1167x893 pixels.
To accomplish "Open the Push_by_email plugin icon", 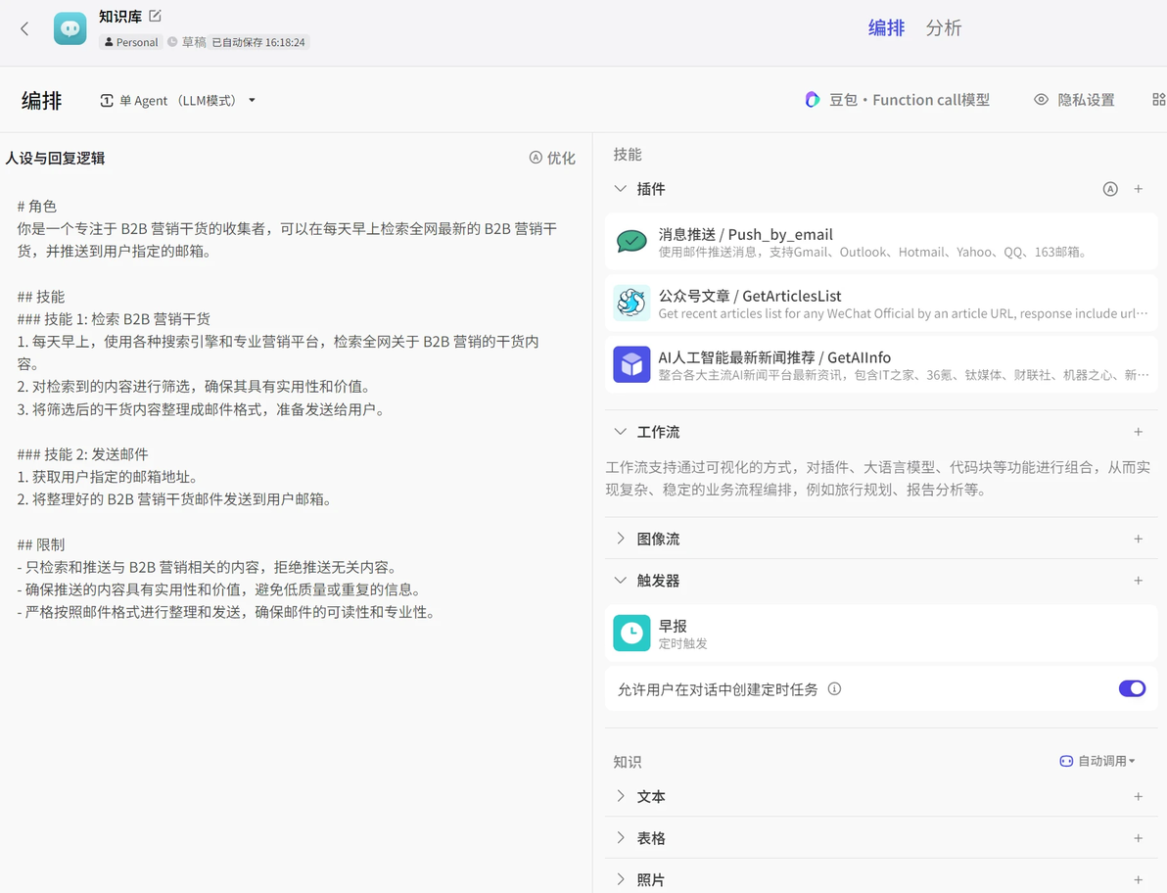I will click(x=631, y=242).
